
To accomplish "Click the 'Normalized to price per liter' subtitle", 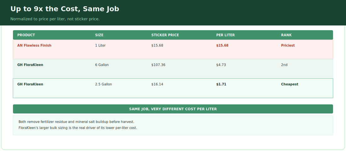I will point(55,19).
